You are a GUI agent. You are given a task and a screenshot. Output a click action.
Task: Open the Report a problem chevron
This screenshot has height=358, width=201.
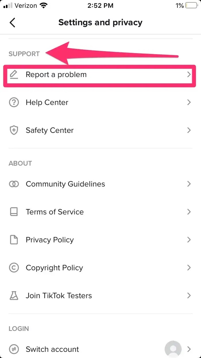[x=189, y=75]
